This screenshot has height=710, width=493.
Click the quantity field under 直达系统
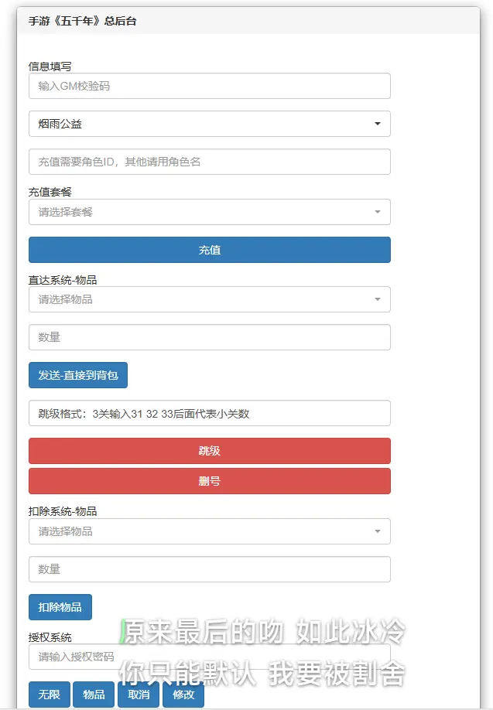209,337
